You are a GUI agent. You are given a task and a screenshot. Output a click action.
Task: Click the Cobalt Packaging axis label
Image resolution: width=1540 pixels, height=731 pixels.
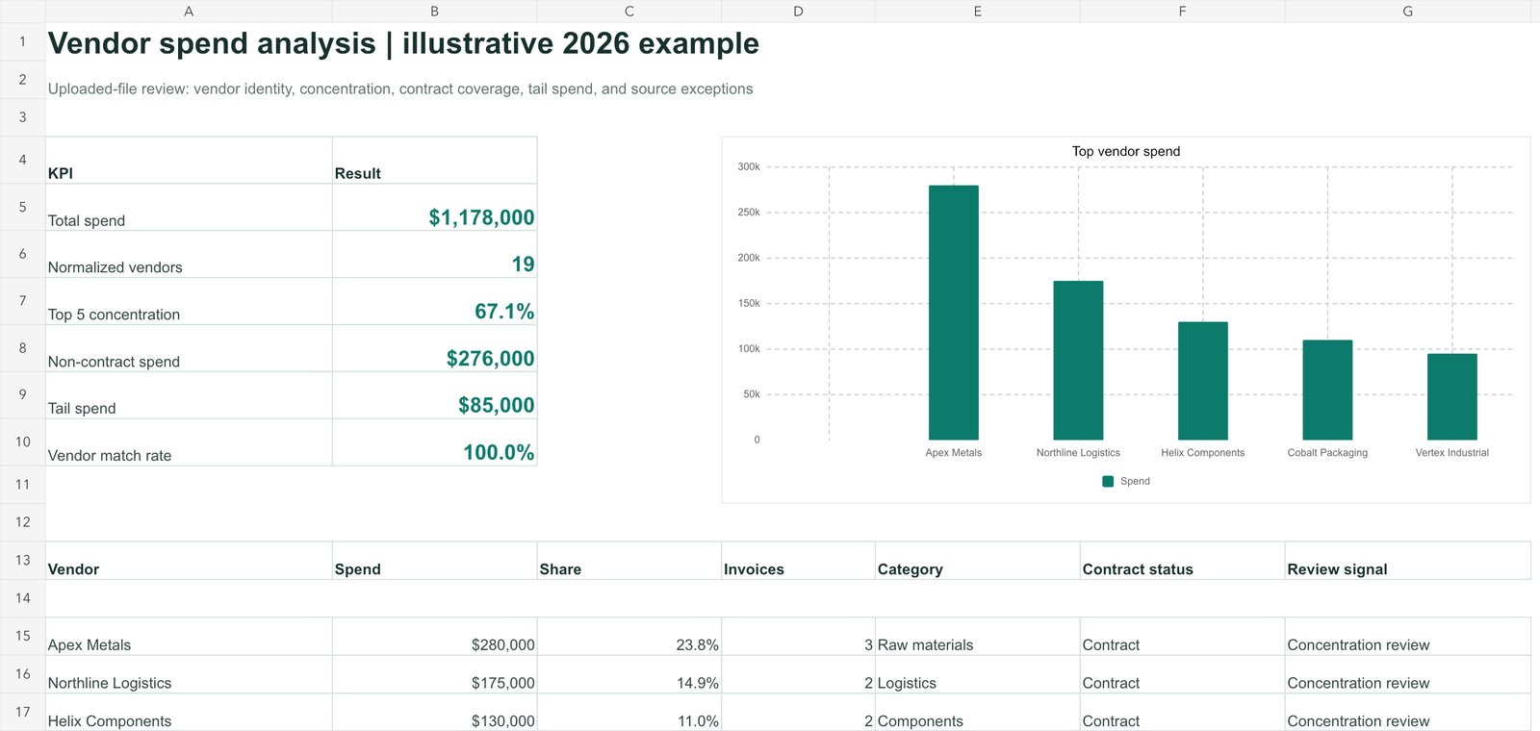point(1327,453)
